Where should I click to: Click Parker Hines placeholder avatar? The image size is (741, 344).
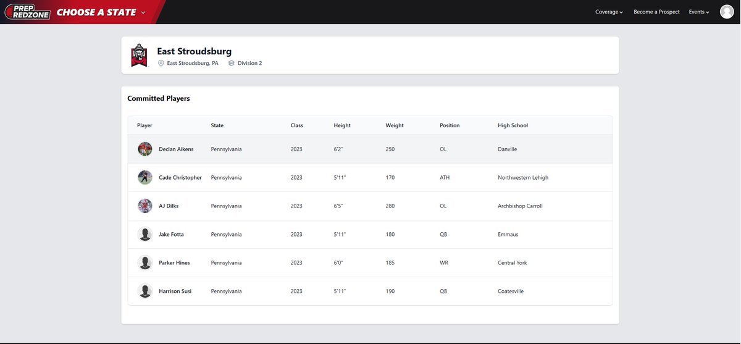tap(145, 263)
